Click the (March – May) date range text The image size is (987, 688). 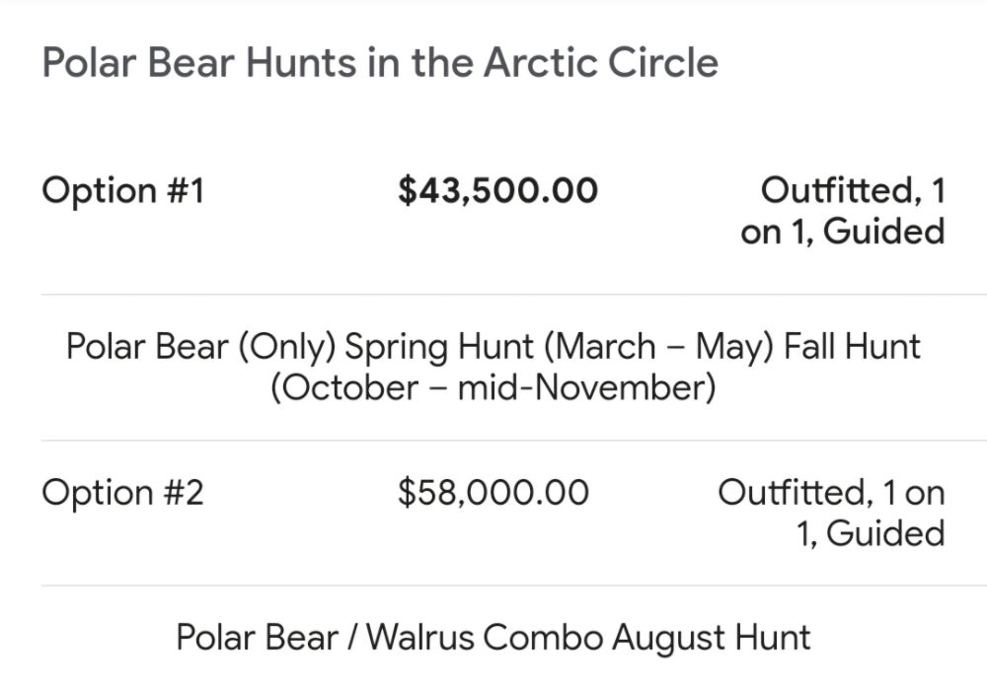[x=657, y=347]
